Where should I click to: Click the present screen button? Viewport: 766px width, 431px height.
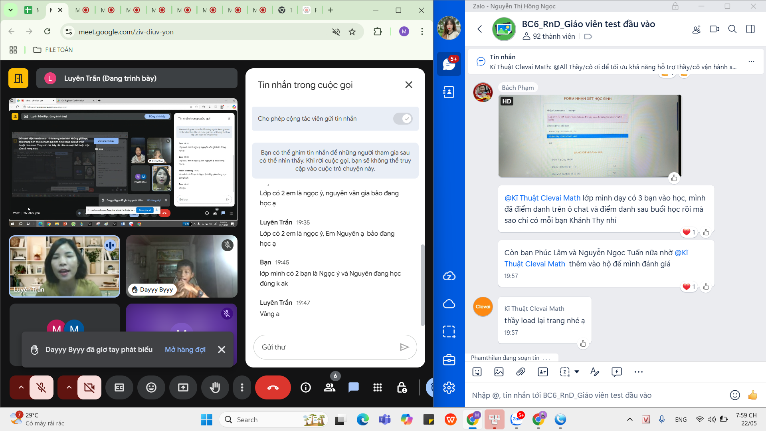point(183,387)
